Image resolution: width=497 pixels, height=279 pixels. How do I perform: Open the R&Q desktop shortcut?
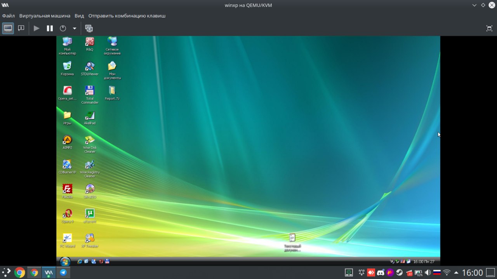tap(90, 44)
